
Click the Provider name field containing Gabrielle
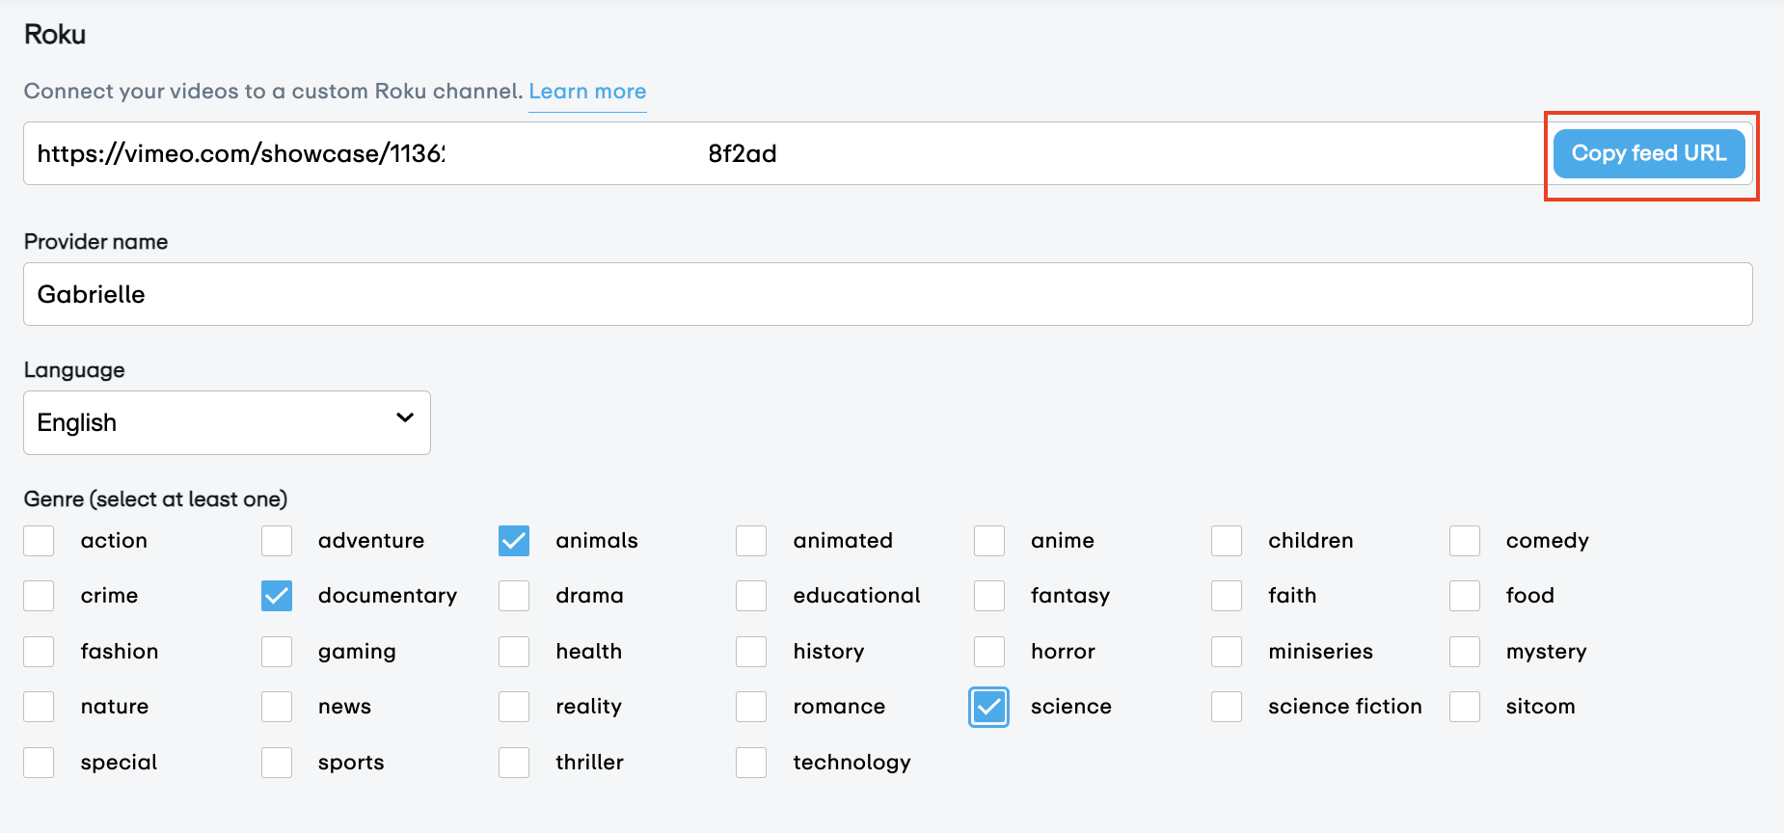[887, 294]
